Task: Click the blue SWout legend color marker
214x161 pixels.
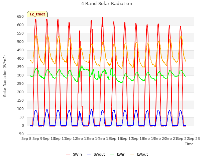Action: pos(89,155)
